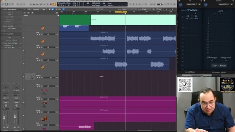Adjust the master volume slider in control bar
Image resolution: width=235 pixels, height=132 pixels.
[x=160, y=4]
